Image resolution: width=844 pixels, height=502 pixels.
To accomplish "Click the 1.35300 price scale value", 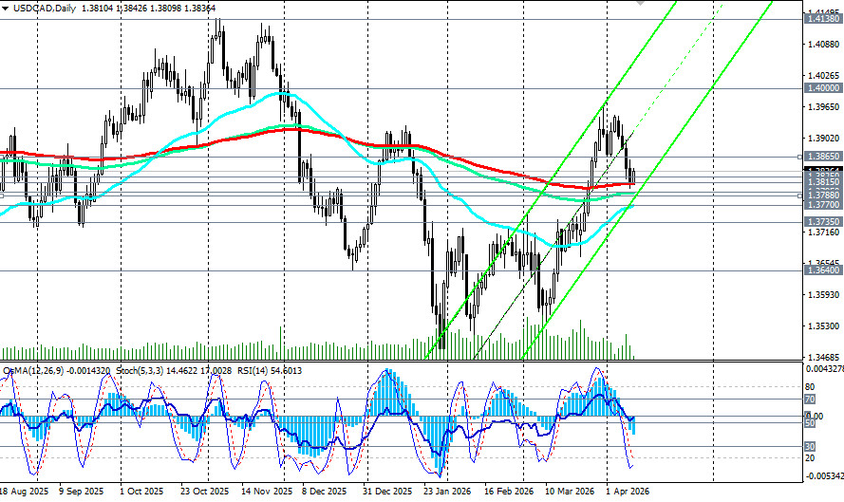I will (x=823, y=326).
